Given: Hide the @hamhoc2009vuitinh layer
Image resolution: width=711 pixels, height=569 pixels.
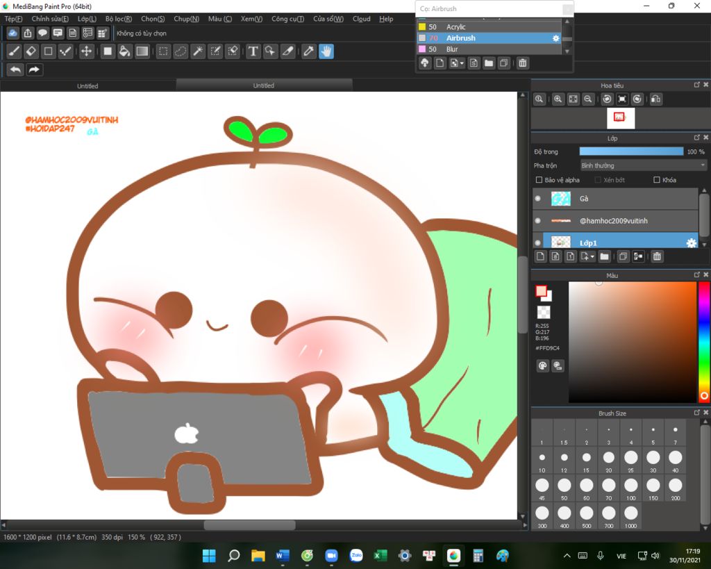Looking at the screenshot, I should 538,220.
